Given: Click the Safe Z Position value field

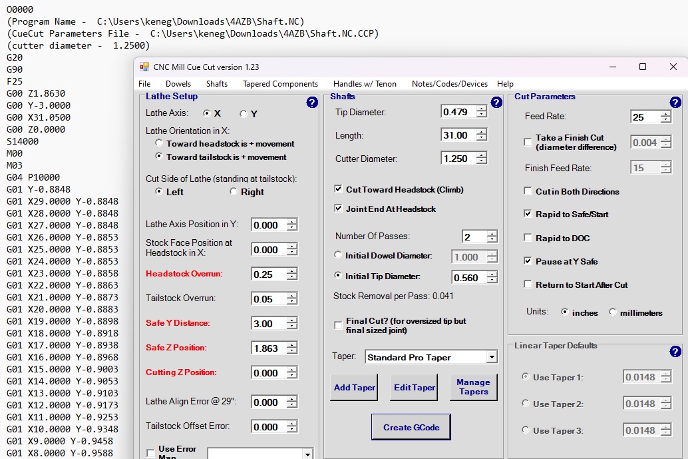Looking at the screenshot, I should click(269, 348).
